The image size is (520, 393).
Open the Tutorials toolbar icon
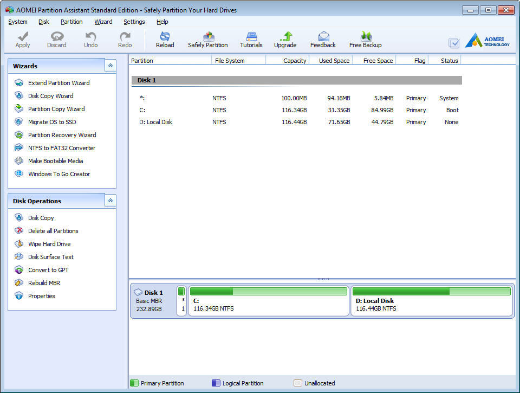251,36
